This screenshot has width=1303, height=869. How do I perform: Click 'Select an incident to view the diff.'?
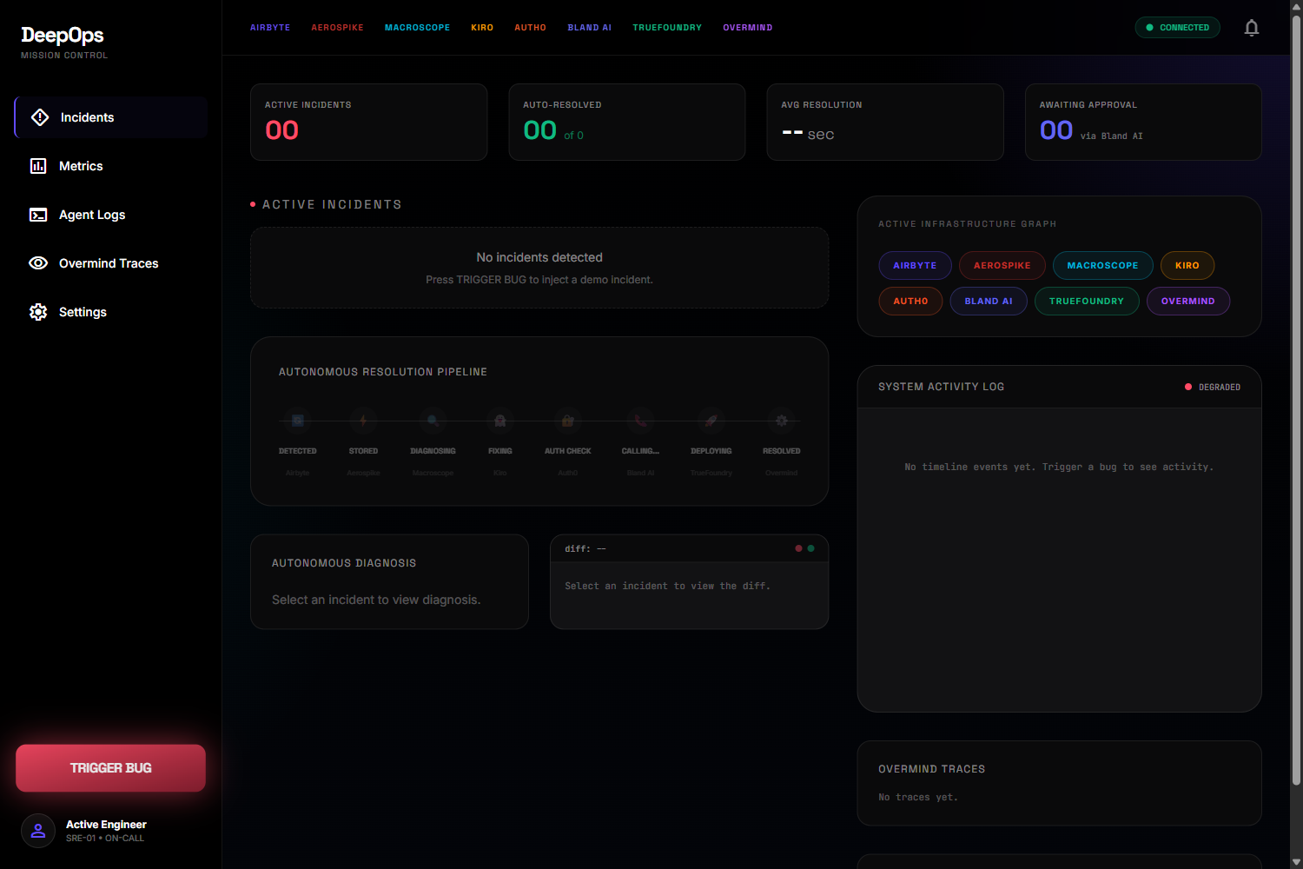click(x=667, y=587)
